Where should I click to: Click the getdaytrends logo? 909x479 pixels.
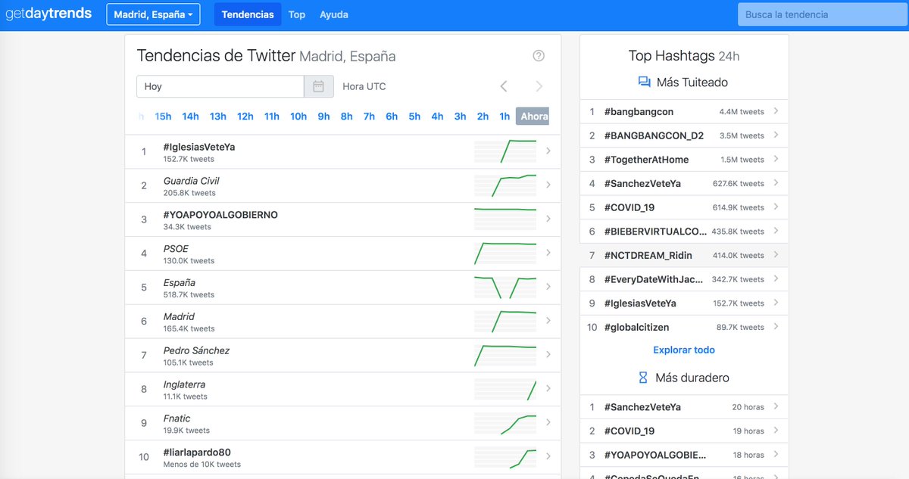[x=48, y=14]
